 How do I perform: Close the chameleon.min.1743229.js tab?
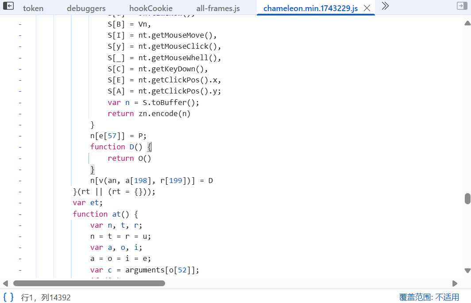coord(367,8)
